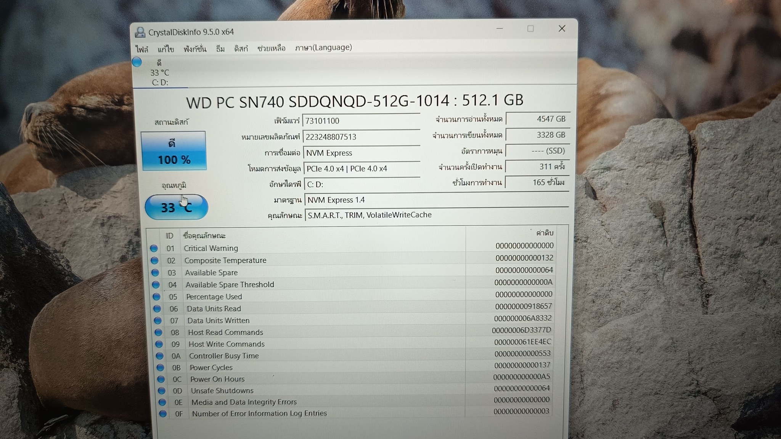Click the Composite Temperature status circle icon

(154, 261)
